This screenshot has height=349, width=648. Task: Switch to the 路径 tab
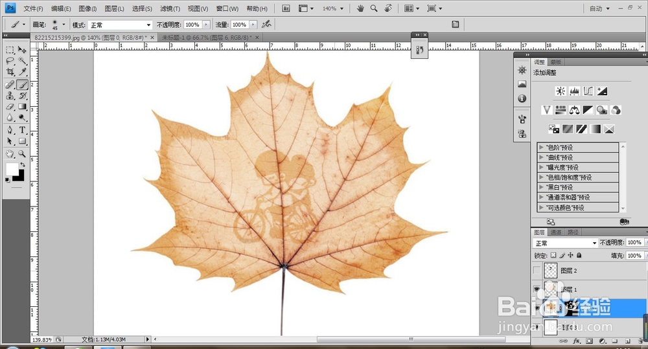tap(573, 232)
